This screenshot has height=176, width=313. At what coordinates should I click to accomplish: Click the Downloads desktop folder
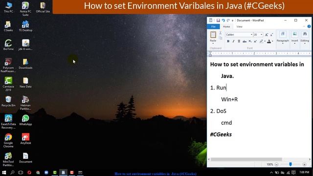(x=25, y=64)
